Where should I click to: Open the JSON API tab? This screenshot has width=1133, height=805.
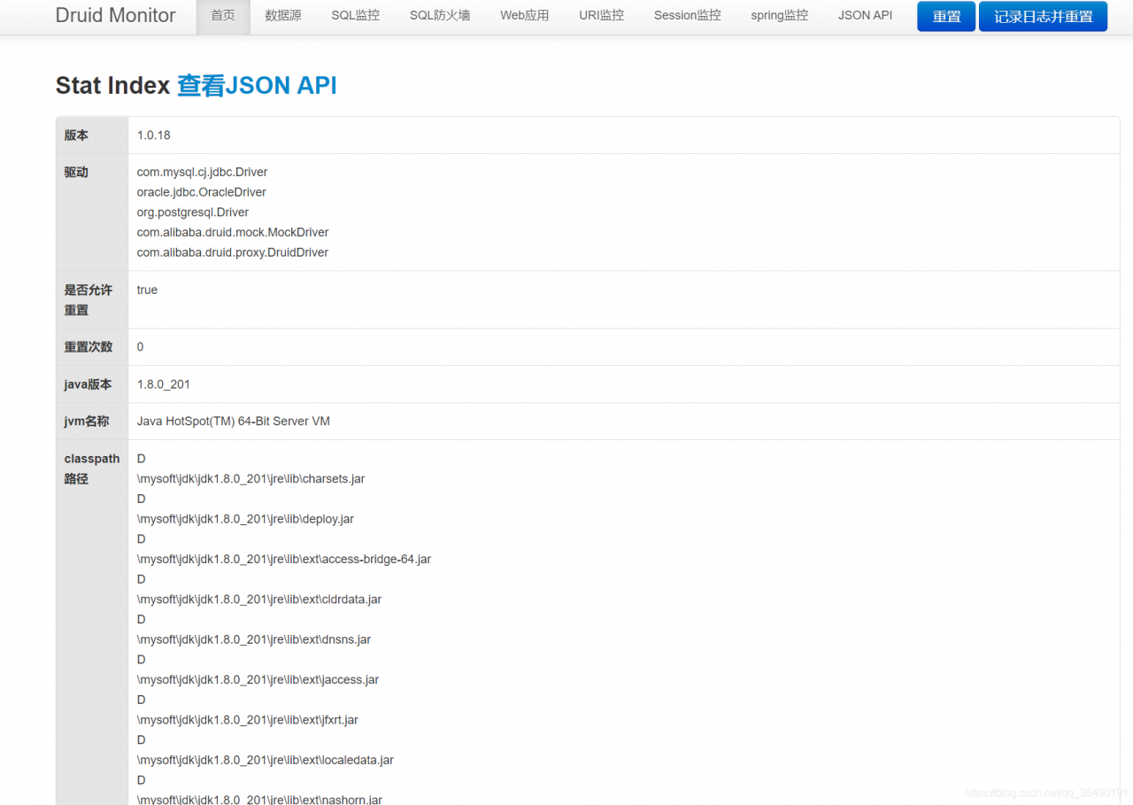865,16
